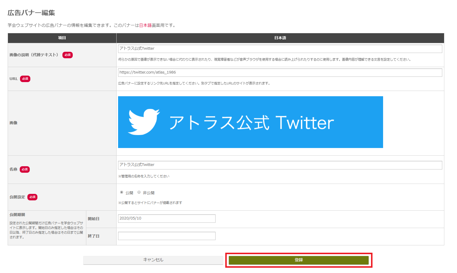Focus the 名称 name input field
This screenshot has height=273, width=457.
click(x=280, y=165)
